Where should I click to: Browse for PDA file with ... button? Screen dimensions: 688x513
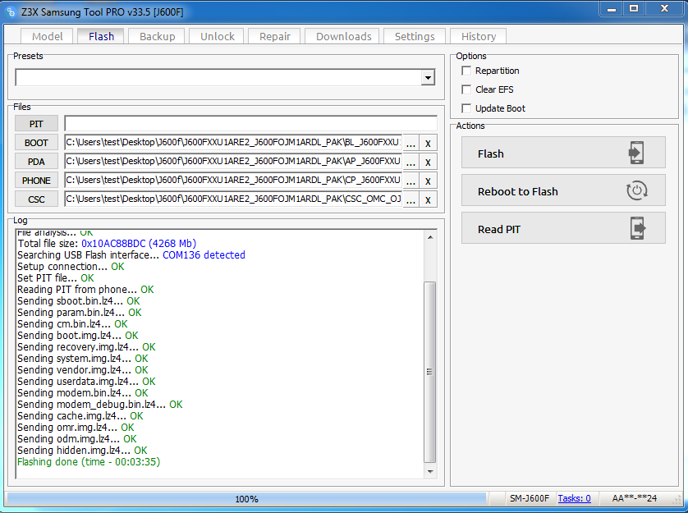[411, 162]
